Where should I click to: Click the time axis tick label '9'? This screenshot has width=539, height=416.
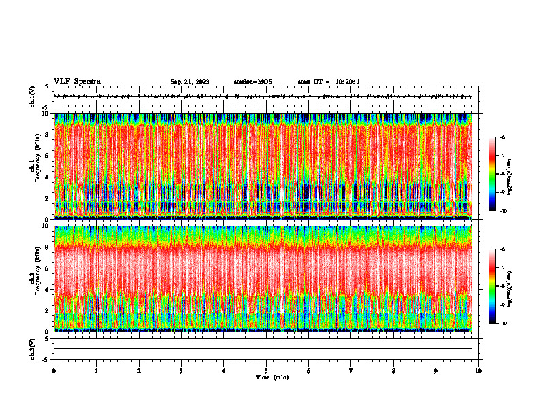click(436, 371)
